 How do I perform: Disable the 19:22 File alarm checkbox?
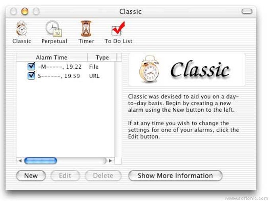tap(31, 66)
